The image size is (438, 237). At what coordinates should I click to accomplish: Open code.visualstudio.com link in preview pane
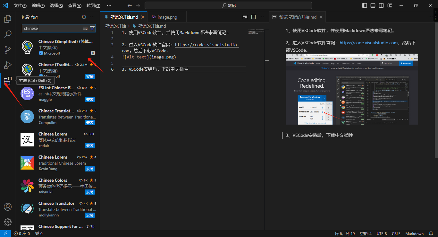(369, 43)
